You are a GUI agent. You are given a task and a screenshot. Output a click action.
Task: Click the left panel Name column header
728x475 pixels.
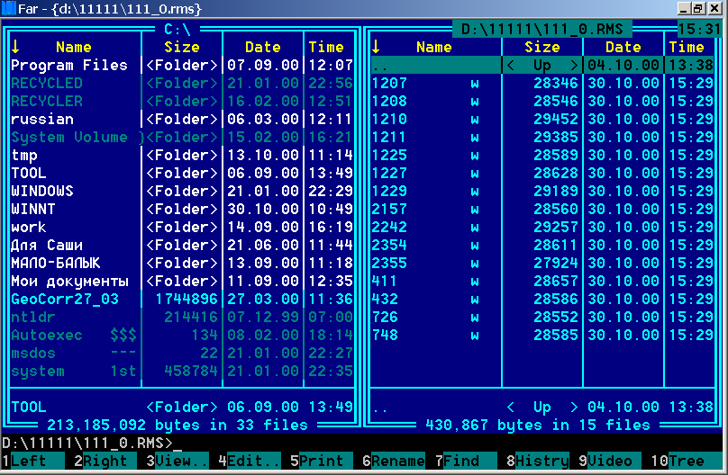[x=73, y=47]
